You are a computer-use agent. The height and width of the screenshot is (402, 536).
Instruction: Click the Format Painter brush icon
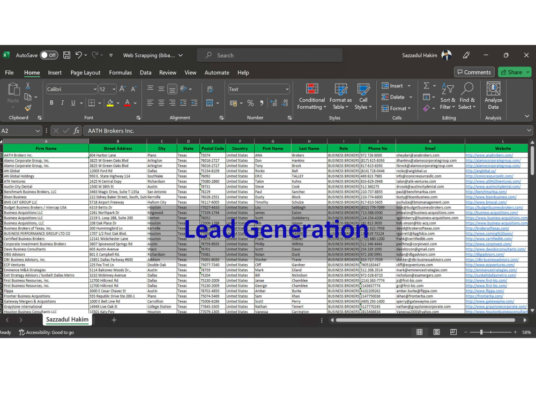pyautogui.click(x=28, y=108)
